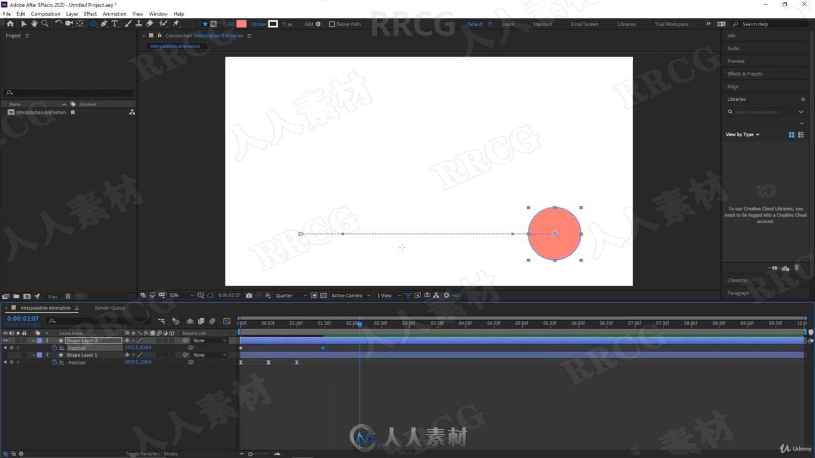815x458 pixels.
Task: Open the Animation menu
Action: click(x=115, y=13)
